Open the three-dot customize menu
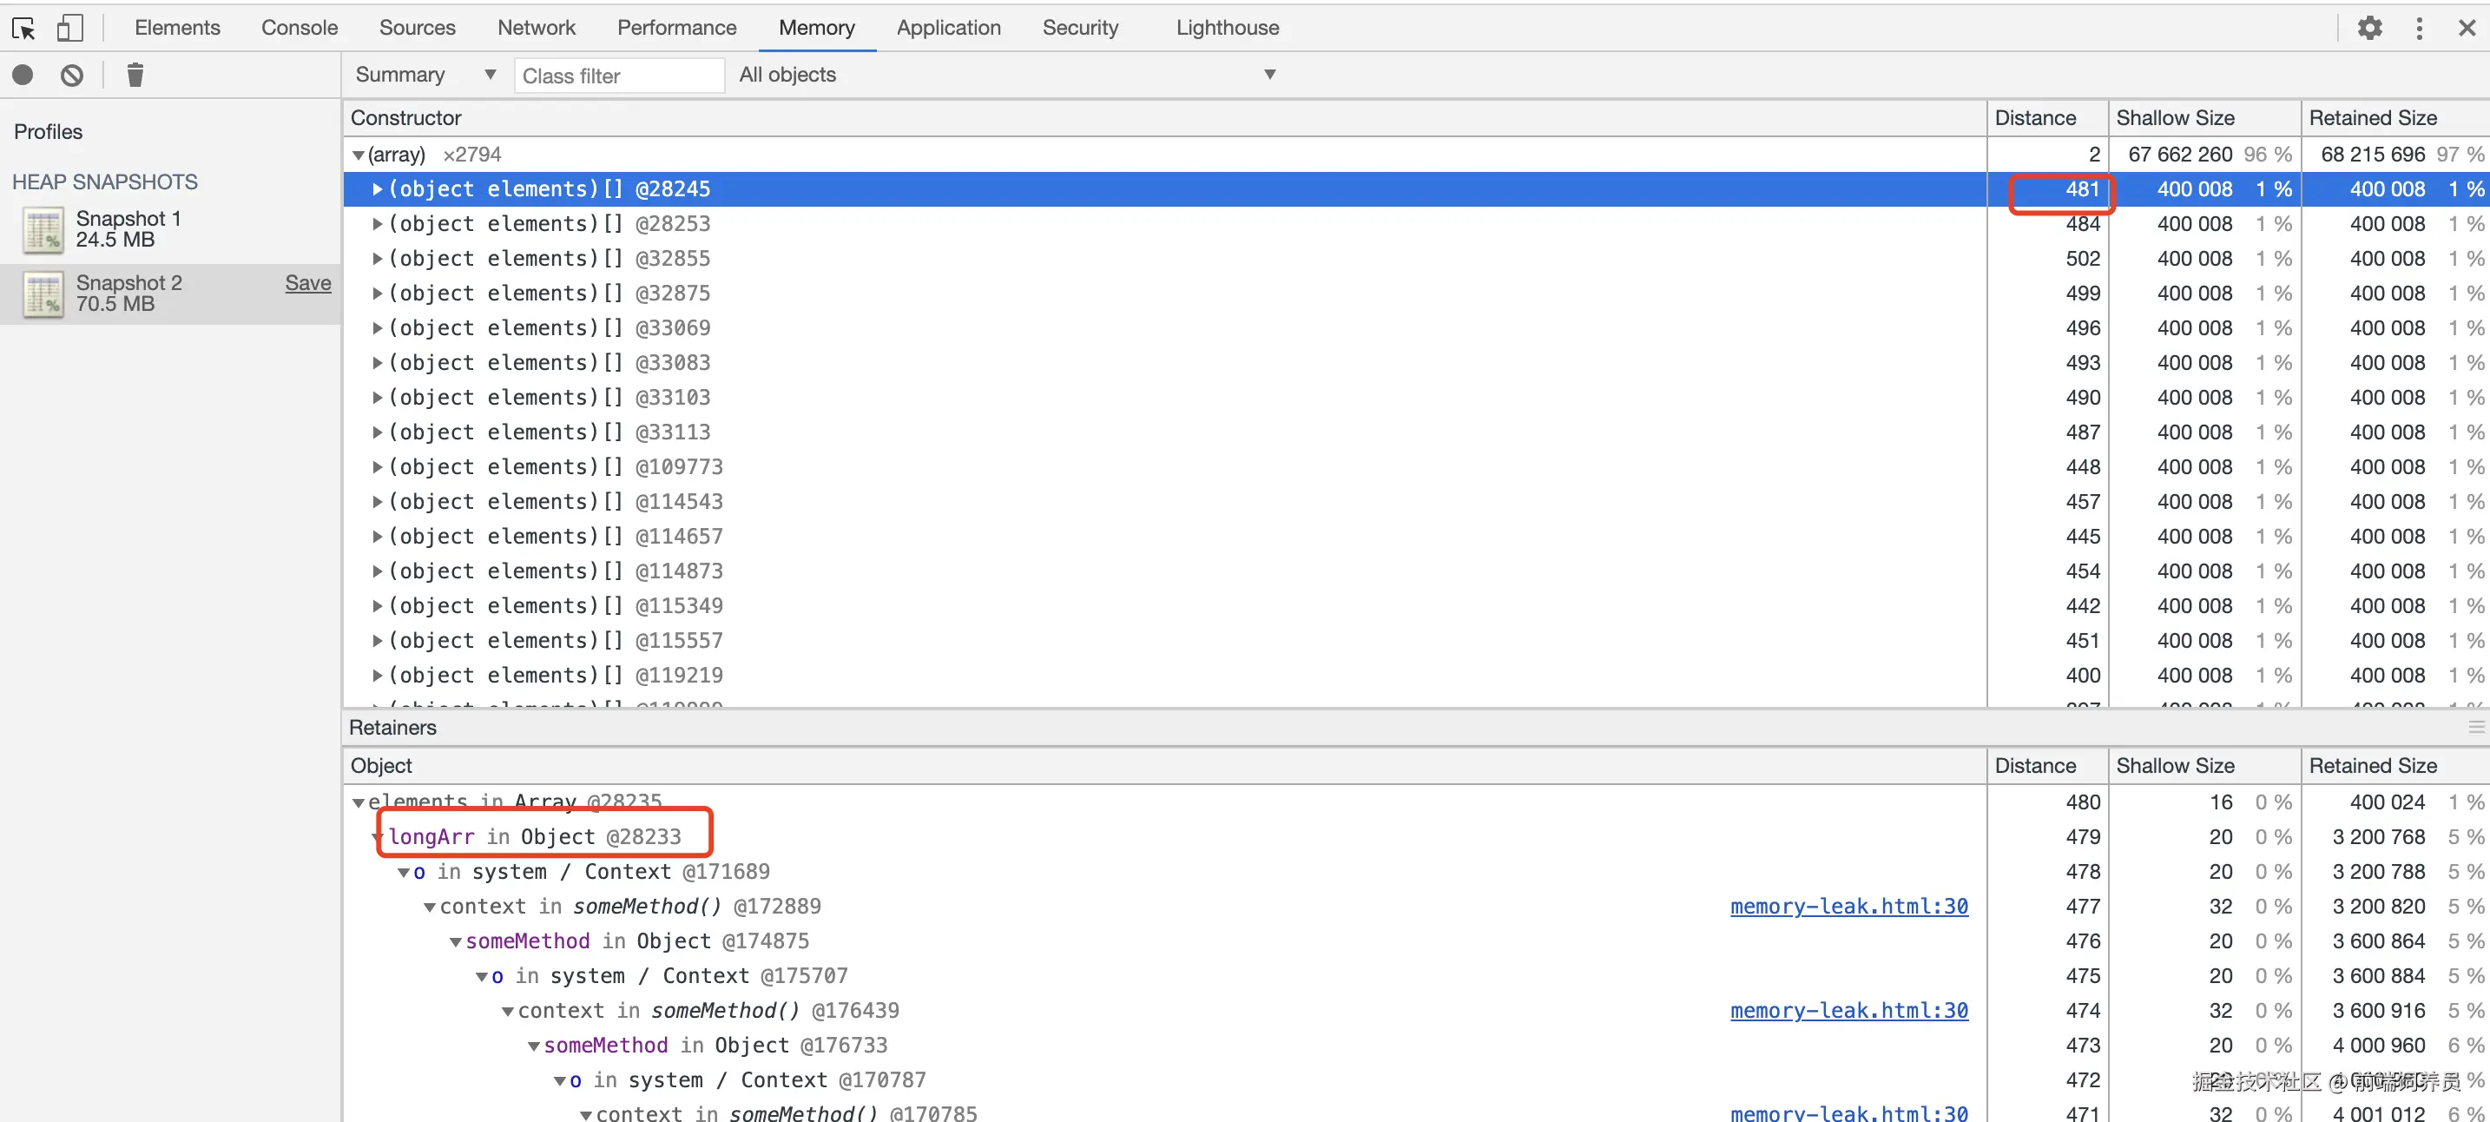The image size is (2490, 1122). (2419, 28)
